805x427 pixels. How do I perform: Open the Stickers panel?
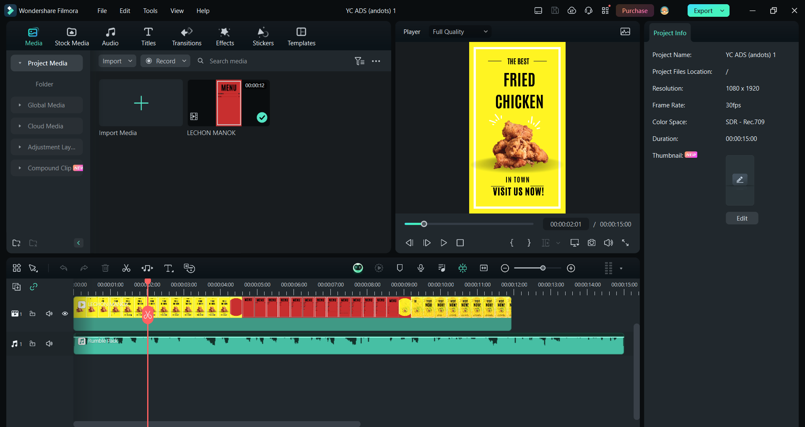click(x=263, y=36)
